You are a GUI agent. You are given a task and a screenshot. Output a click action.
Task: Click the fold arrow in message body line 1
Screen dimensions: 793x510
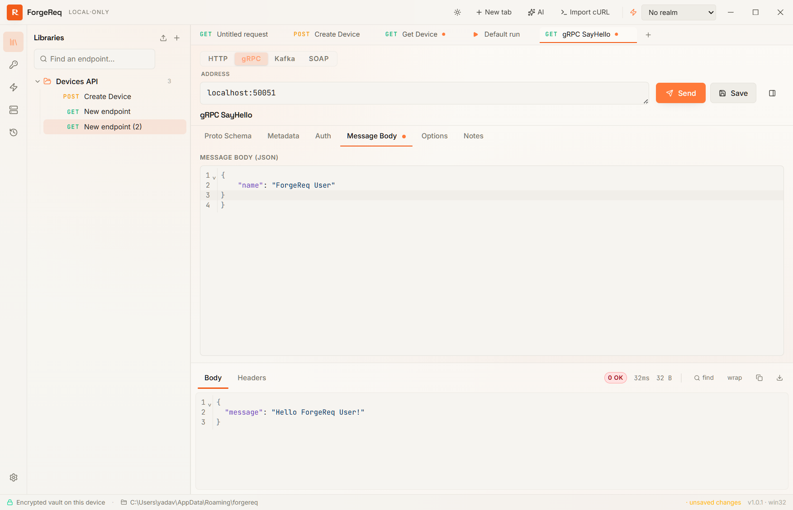(214, 177)
